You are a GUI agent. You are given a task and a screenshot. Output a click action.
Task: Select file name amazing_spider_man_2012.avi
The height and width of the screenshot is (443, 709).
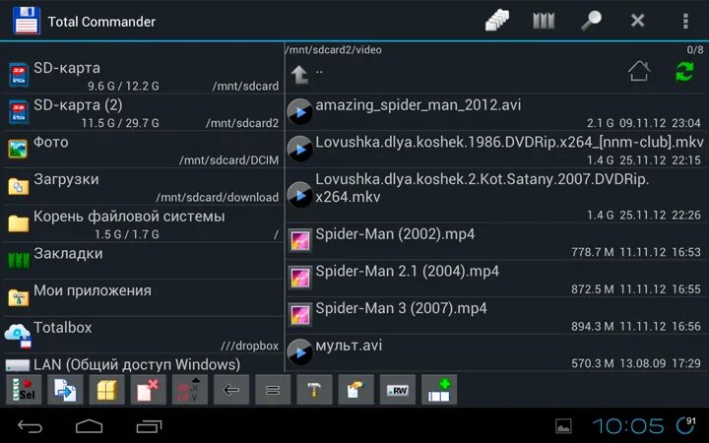click(x=419, y=105)
